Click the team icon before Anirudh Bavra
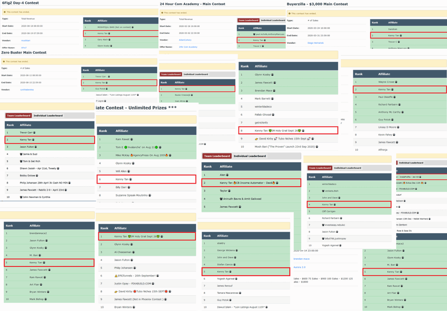447x311 pixels. 222,199
